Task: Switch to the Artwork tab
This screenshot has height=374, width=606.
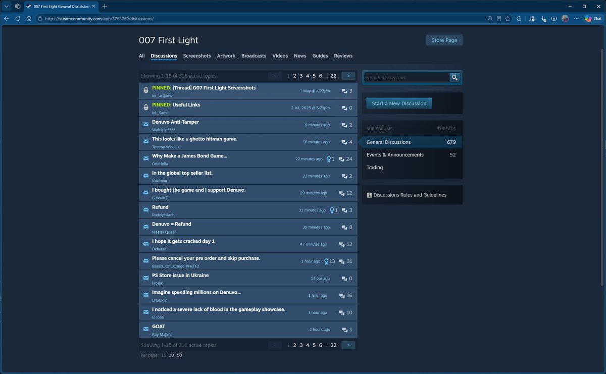Action: click(x=226, y=56)
